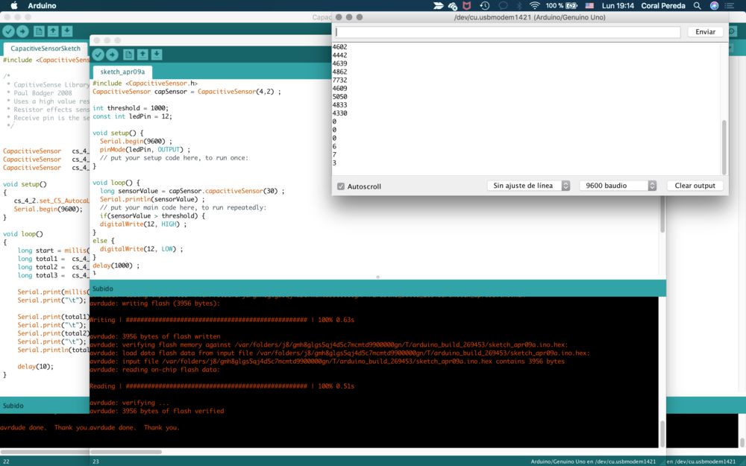Viewport: 746px width, 466px height.
Task: Click serial output value 4330
Action: (339, 113)
